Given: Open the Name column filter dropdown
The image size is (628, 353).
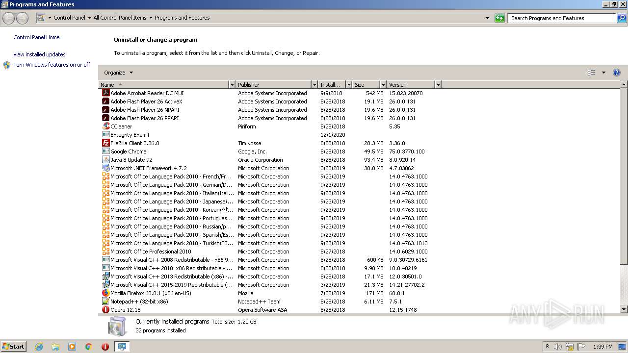Looking at the screenshot, I should (232, 85).
